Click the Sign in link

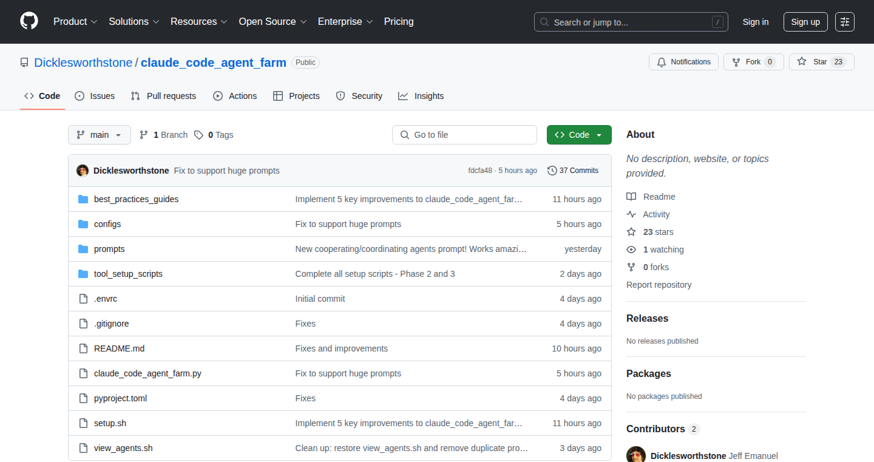(x=756, y=22)
